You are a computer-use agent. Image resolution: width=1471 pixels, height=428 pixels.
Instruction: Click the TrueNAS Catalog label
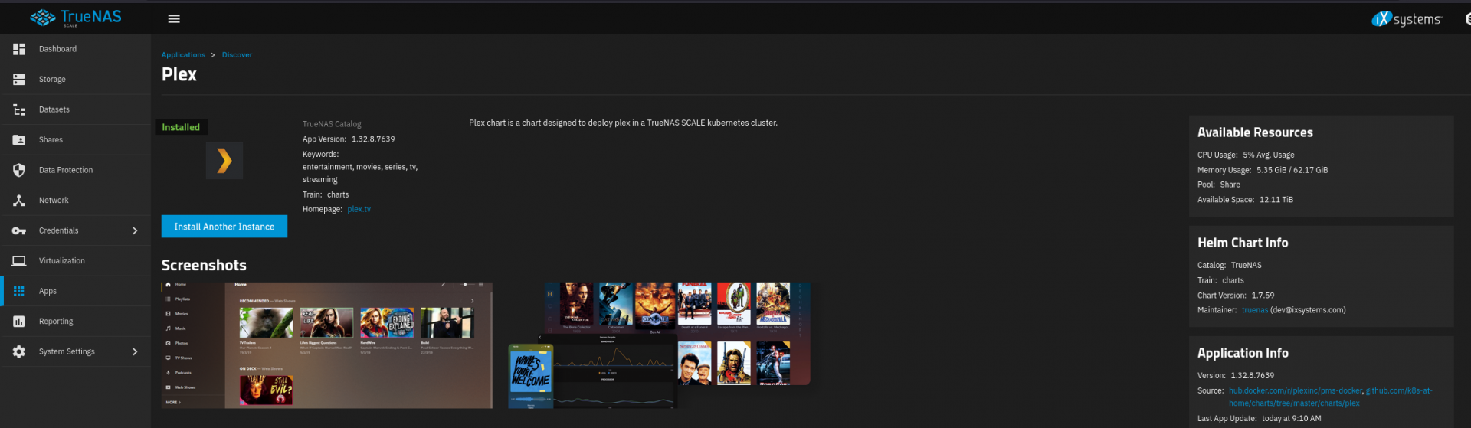[x=332, y=124]
